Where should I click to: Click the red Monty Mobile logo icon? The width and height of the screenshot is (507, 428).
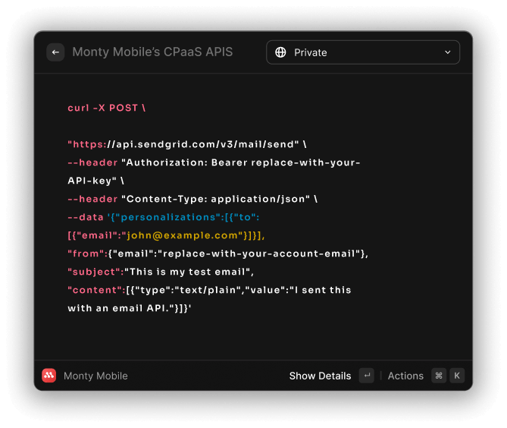click(49, 376)
